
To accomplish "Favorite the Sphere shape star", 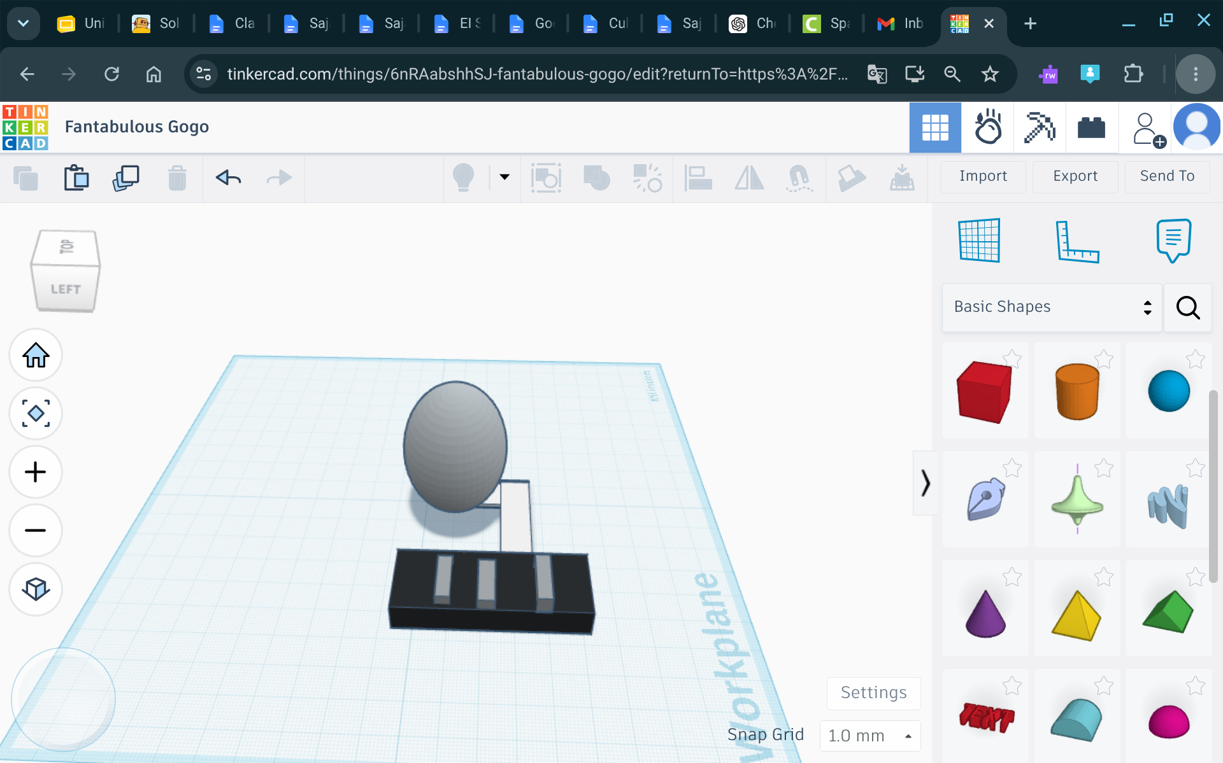I will (1196, 360).
